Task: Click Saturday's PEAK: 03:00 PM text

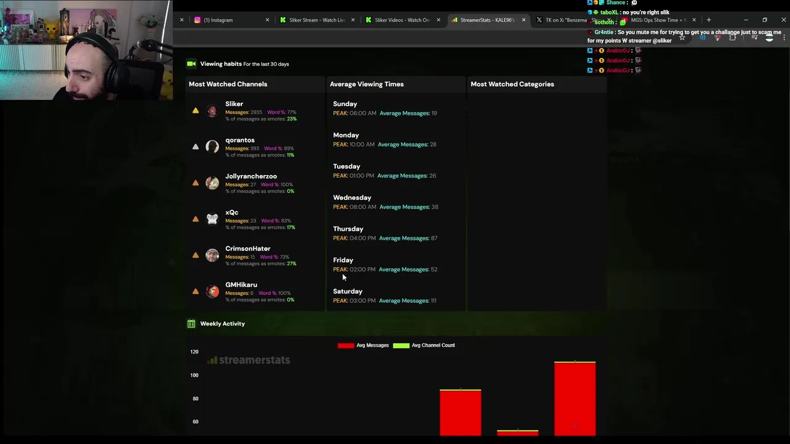Action: pyautogui.click(x=354, y=300)
